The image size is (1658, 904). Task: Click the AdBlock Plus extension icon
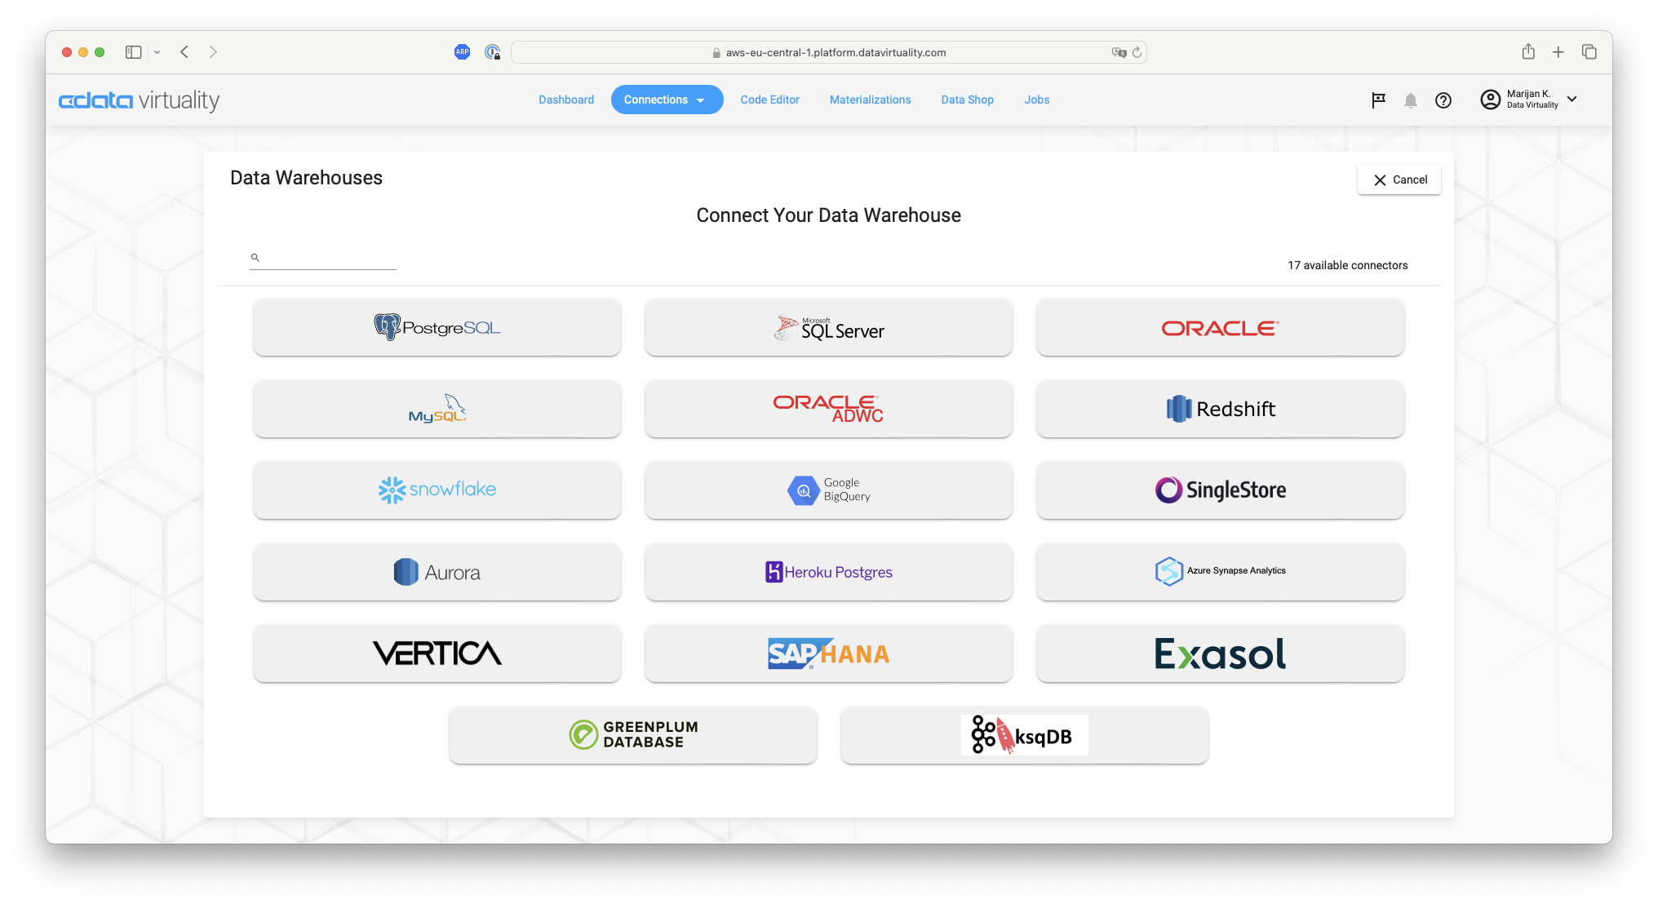[x=462, y=52]
